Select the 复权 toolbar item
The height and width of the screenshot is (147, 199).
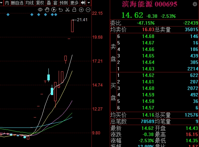pos(40,3)
